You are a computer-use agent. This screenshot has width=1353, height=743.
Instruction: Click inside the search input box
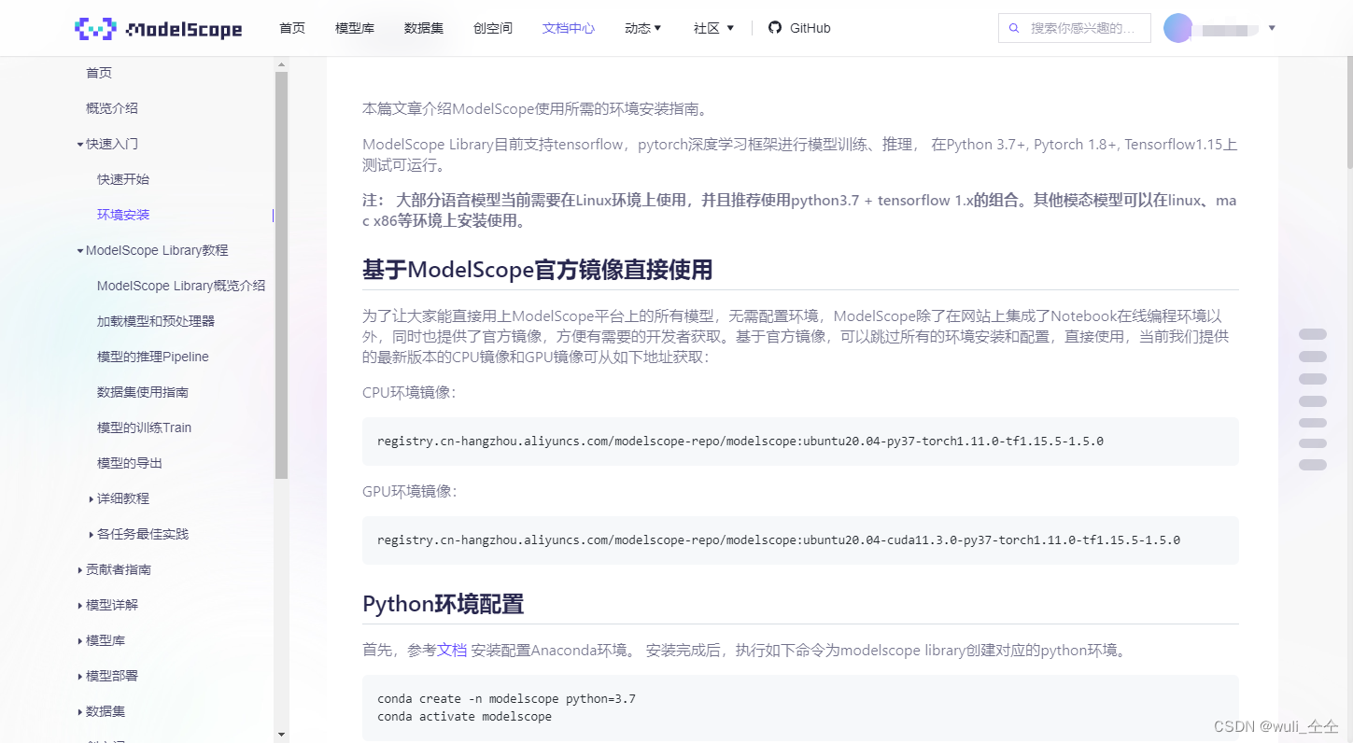point(1083,28)
